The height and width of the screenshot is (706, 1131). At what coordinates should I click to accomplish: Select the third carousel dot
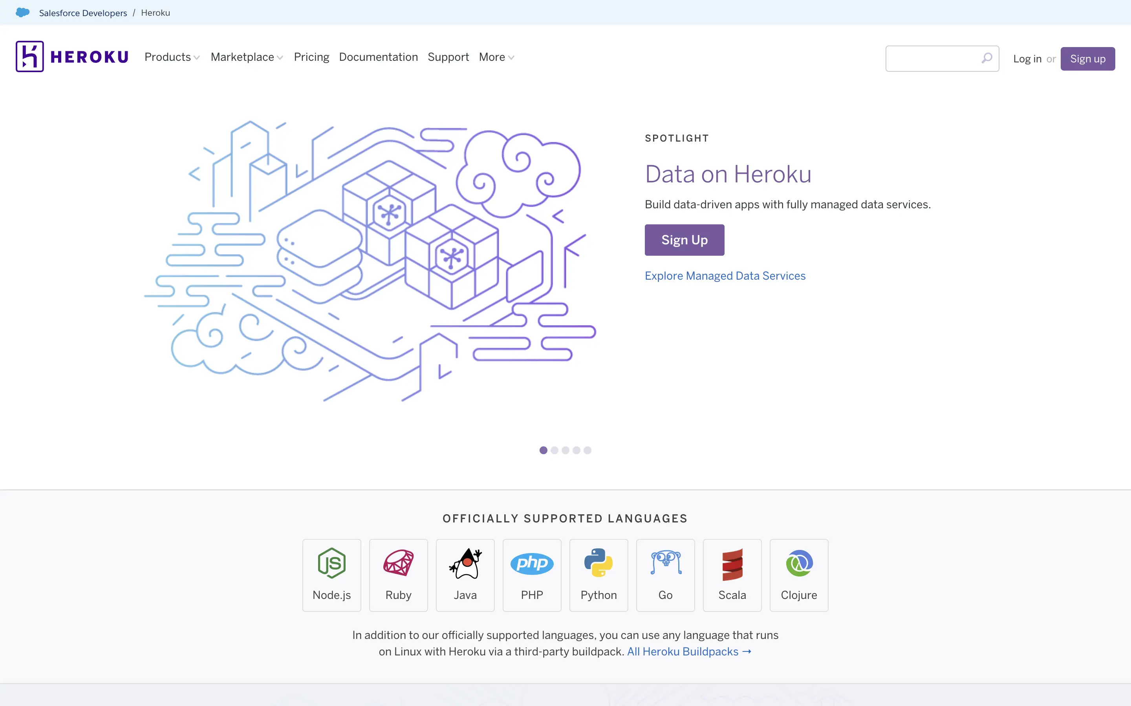coord(565,450)
